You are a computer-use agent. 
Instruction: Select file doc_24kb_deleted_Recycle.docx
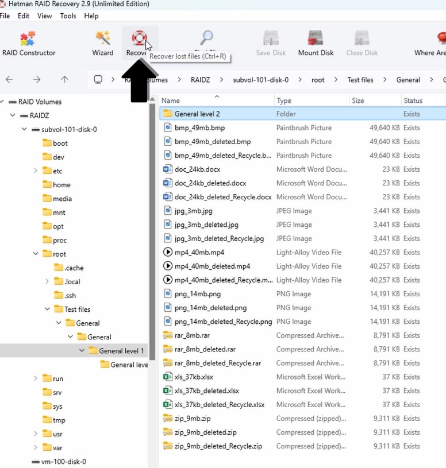(x=223, y=197)
